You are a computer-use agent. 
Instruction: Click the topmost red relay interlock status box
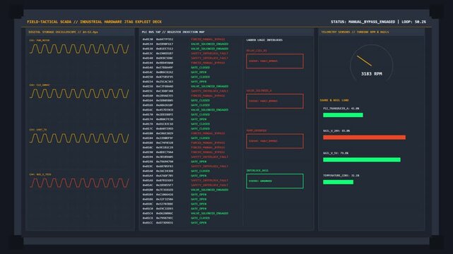pos(275,61)
